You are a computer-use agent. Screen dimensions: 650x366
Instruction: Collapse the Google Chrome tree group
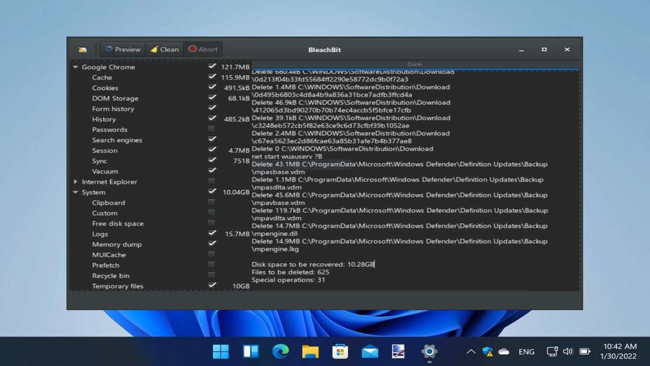point(75,67)
